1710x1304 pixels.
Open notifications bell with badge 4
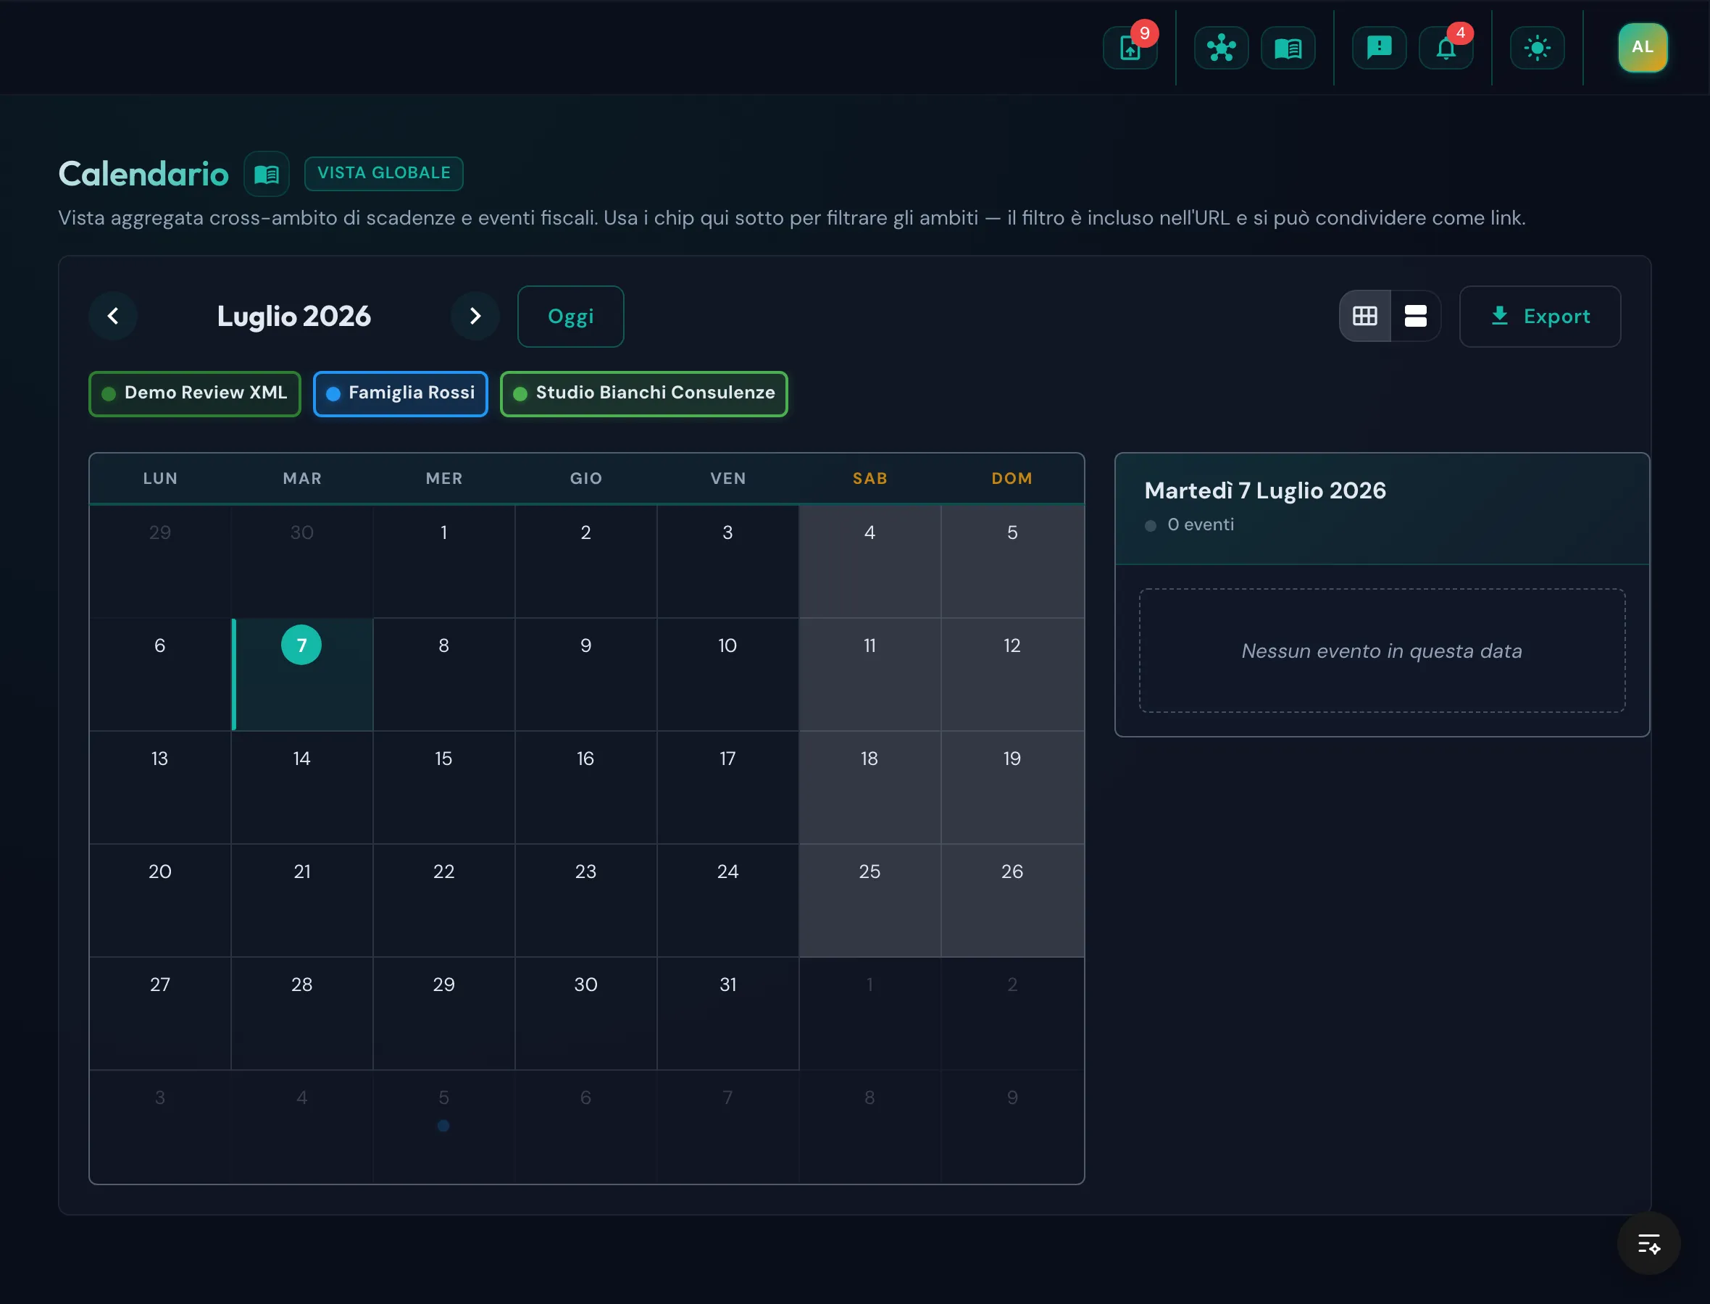[1446, 48]
